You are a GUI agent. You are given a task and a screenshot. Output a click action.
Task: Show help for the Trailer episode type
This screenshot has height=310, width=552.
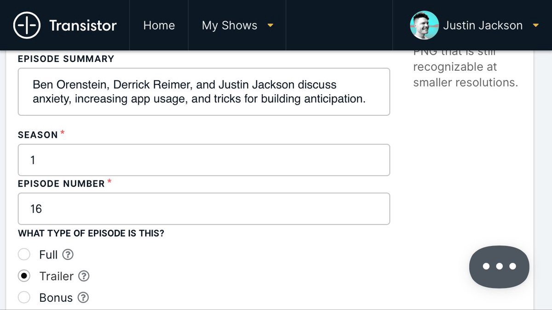(x=84, y=276)
